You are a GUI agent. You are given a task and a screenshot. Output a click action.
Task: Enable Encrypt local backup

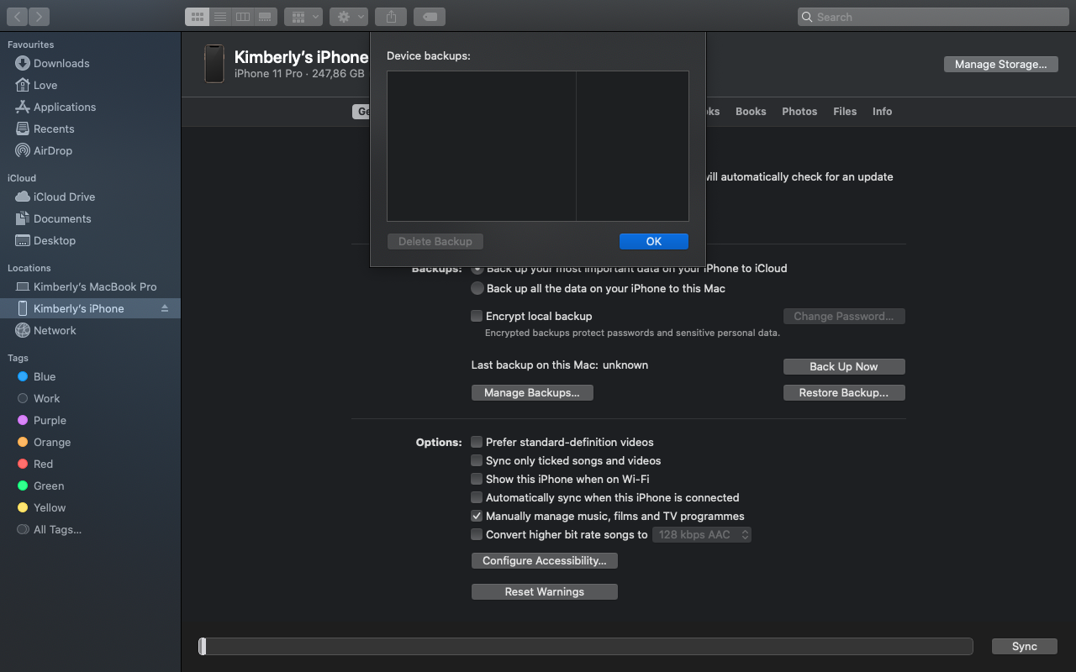(x=477, y=316)
